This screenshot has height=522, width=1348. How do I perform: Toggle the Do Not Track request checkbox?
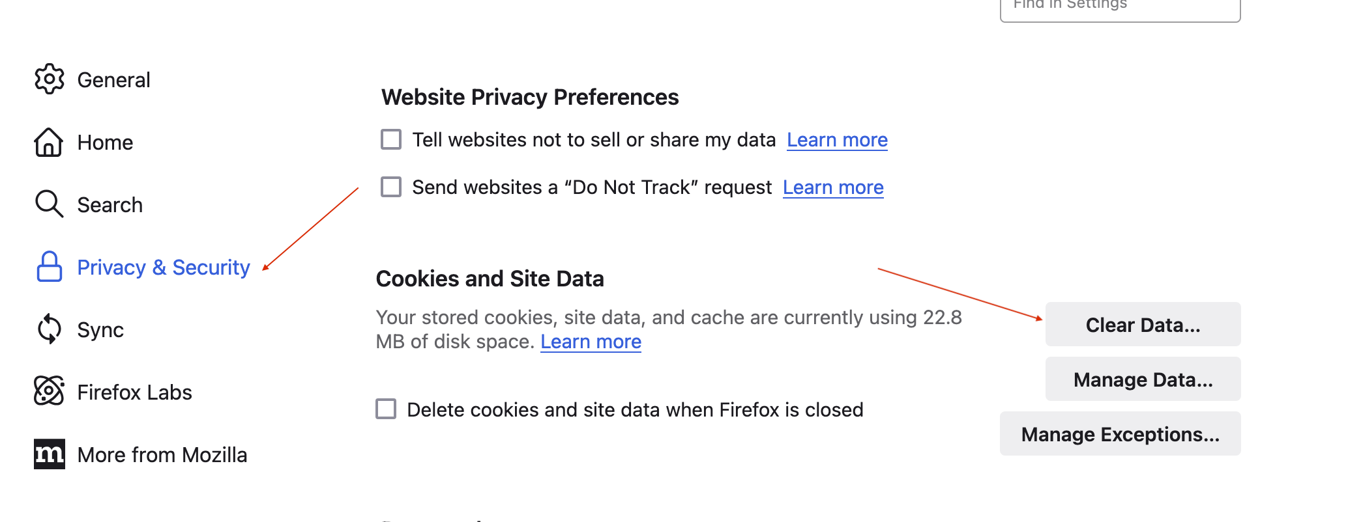click(391, 187)
